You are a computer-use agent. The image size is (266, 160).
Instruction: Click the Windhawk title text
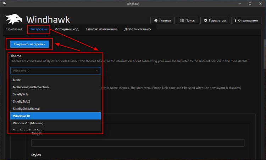pyautogui.click(x=48, y=19)
